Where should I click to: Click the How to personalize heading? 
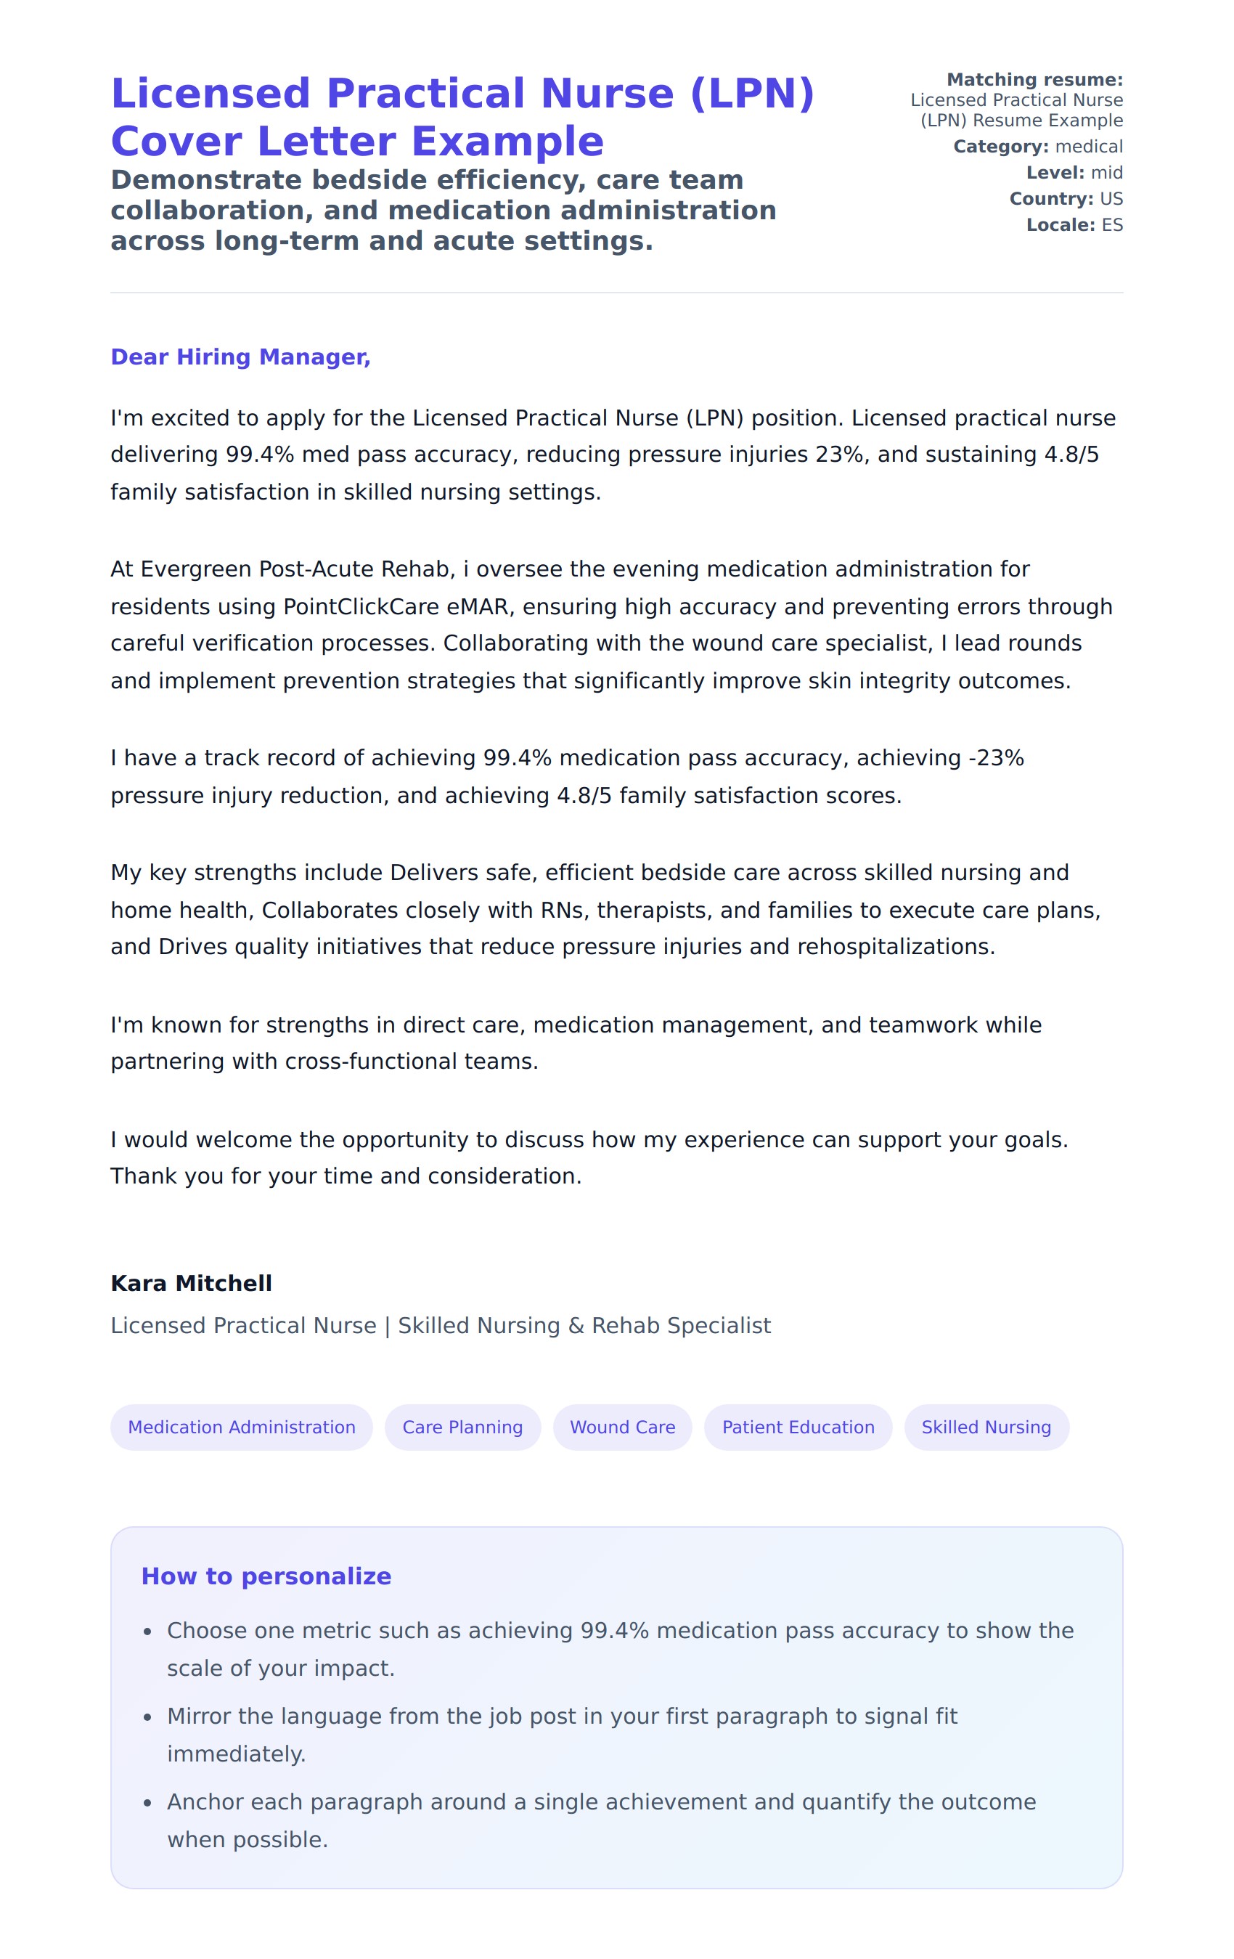(266, 1576)
